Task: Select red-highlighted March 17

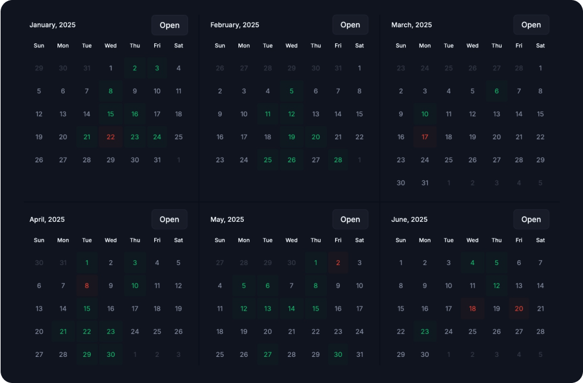Action: (x=425, y=137)
